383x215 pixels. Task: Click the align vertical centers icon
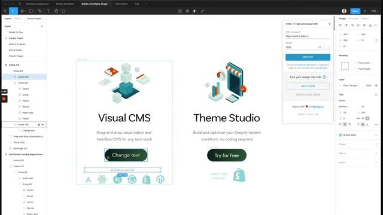[364, 25]
